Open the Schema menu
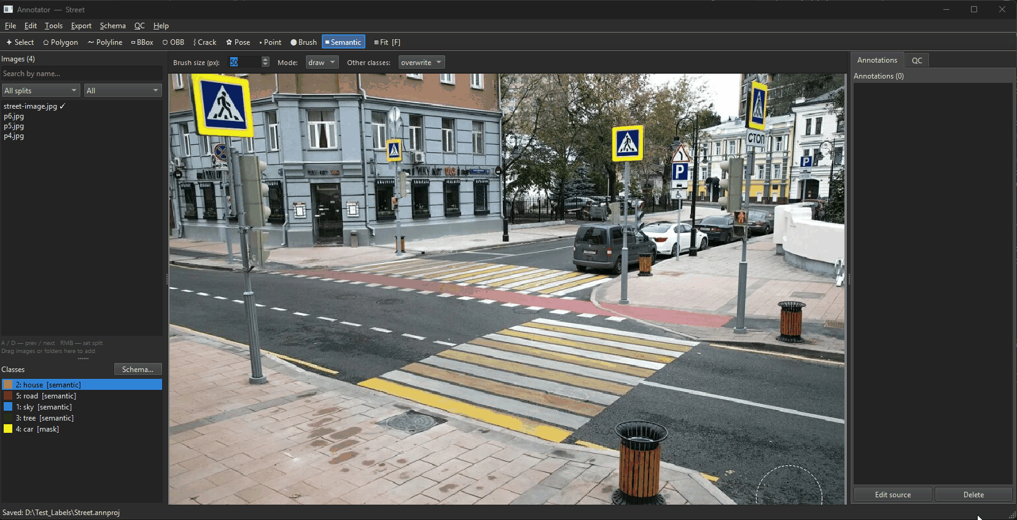Image resolution: width=1017 pixels, height=520 pixels. 112,26
